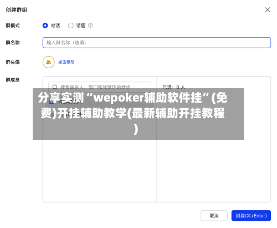Close the 创建群组 dialog
Image resolution: width=277 pixels, height=228 pixels.
tap(268, 10)
